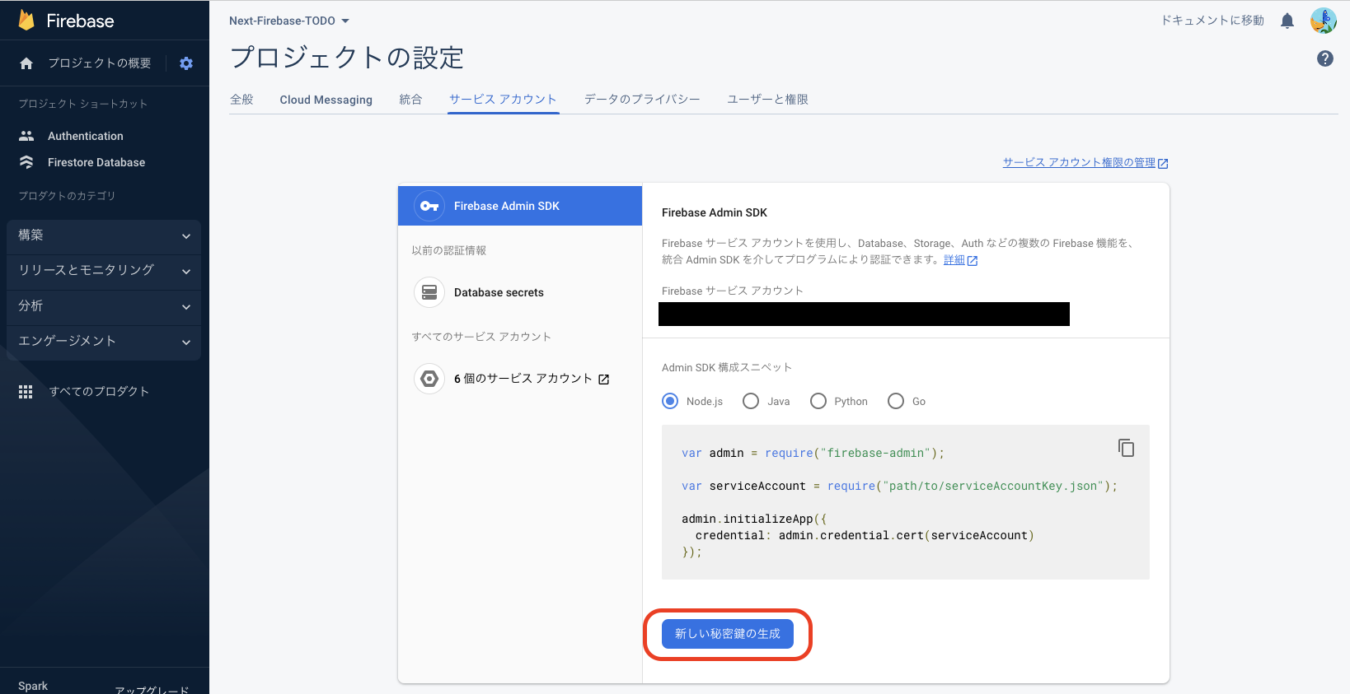The height and width of the screenshot is (694, 1350).
Task: Select Database secrets list item
Action: pyautogui.click(x=520, y=292)
